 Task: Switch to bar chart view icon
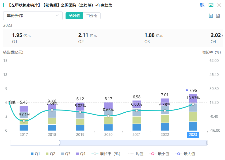click(x=211, y=16)
